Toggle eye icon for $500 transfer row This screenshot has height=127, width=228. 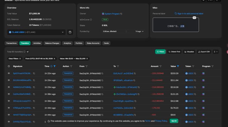(x=9, y=115)
